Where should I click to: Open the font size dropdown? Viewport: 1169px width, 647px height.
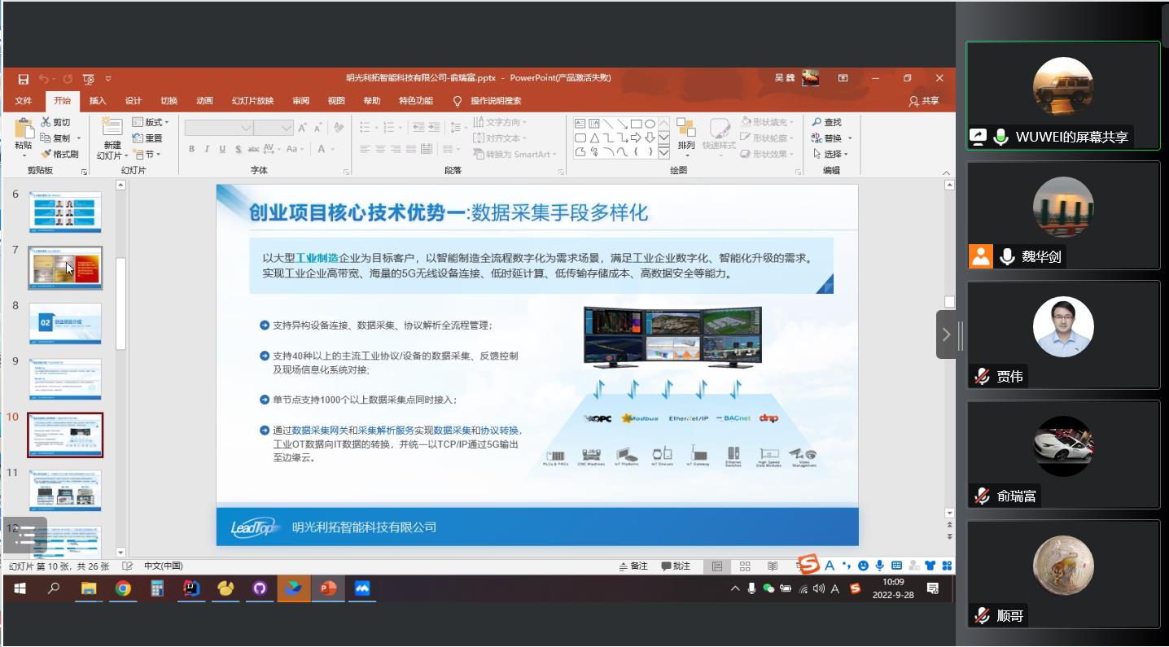(286, 128)
